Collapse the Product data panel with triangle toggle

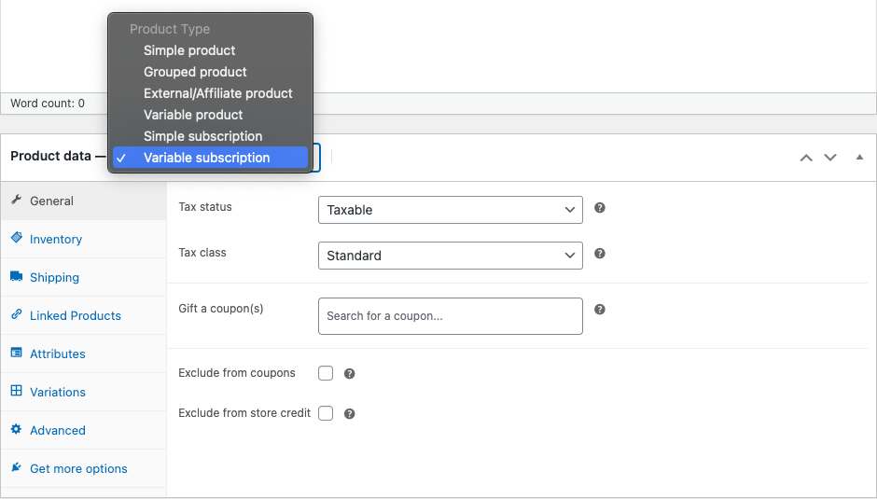859,157
